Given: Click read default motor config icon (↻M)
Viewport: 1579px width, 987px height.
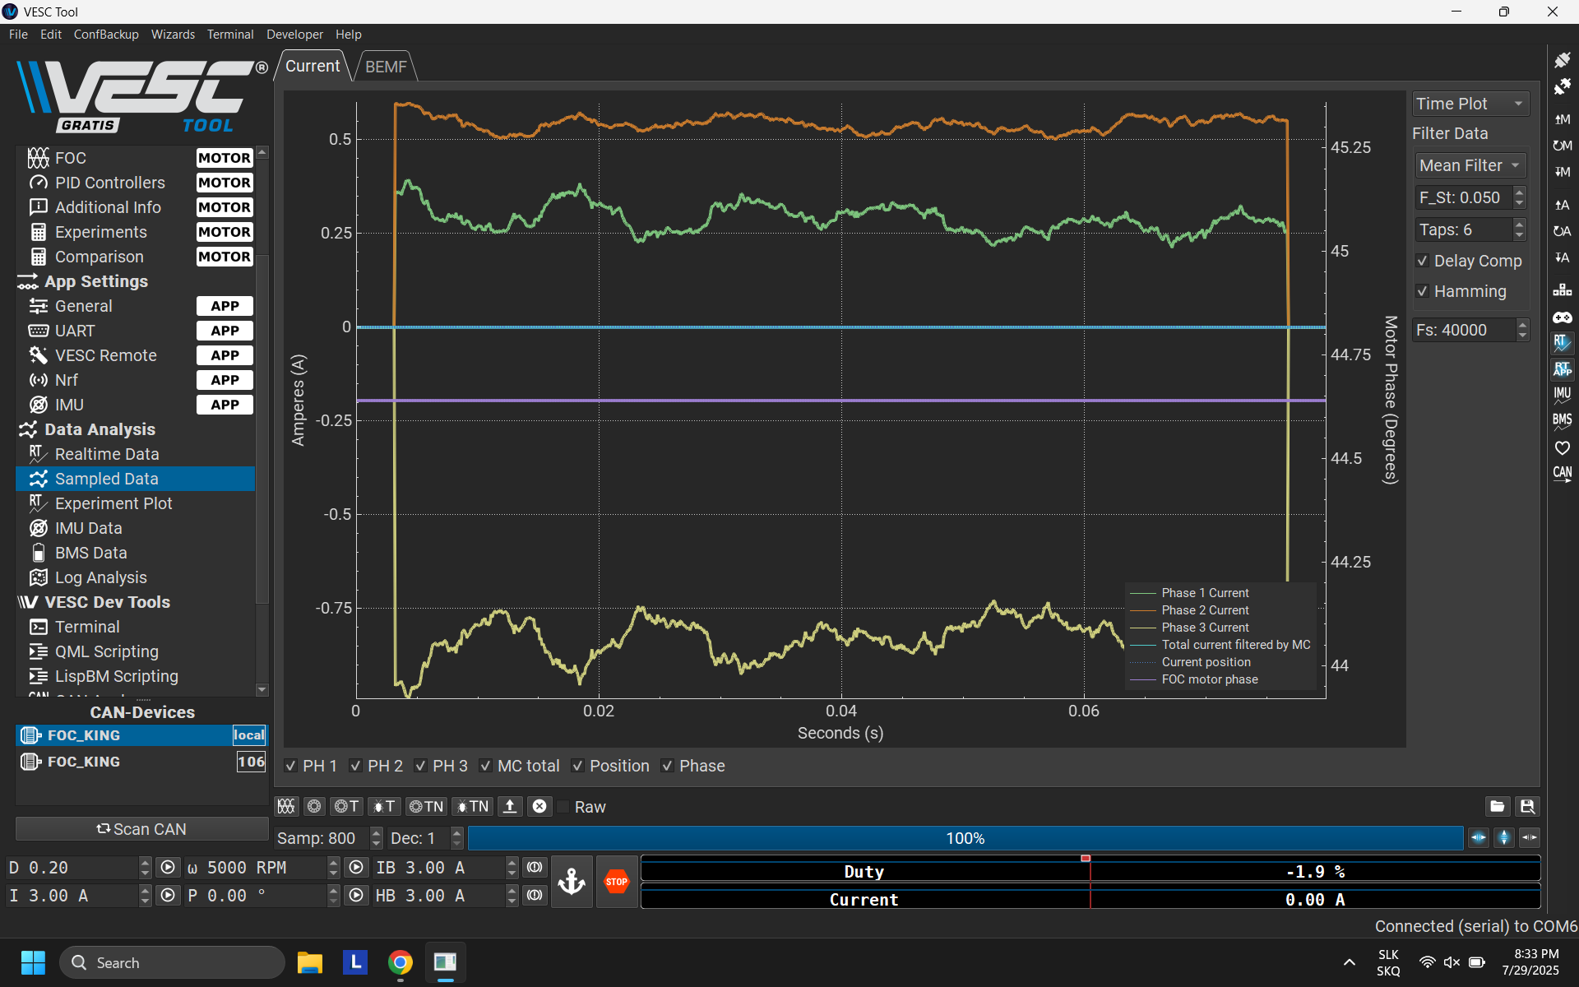Looking at the screenshot, I should pyautogui.click(x=1562, y=146).
